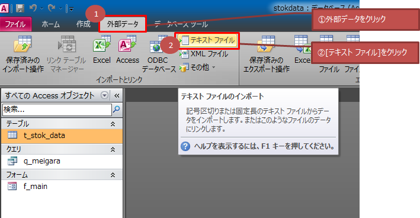Collapse navigation pane with shutter bar button
The image size is (420, 218).
point(117,95)
